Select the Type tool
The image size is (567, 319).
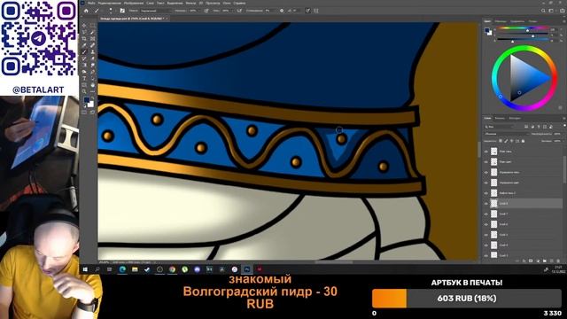pyautogui.click(x=84, y=78)
